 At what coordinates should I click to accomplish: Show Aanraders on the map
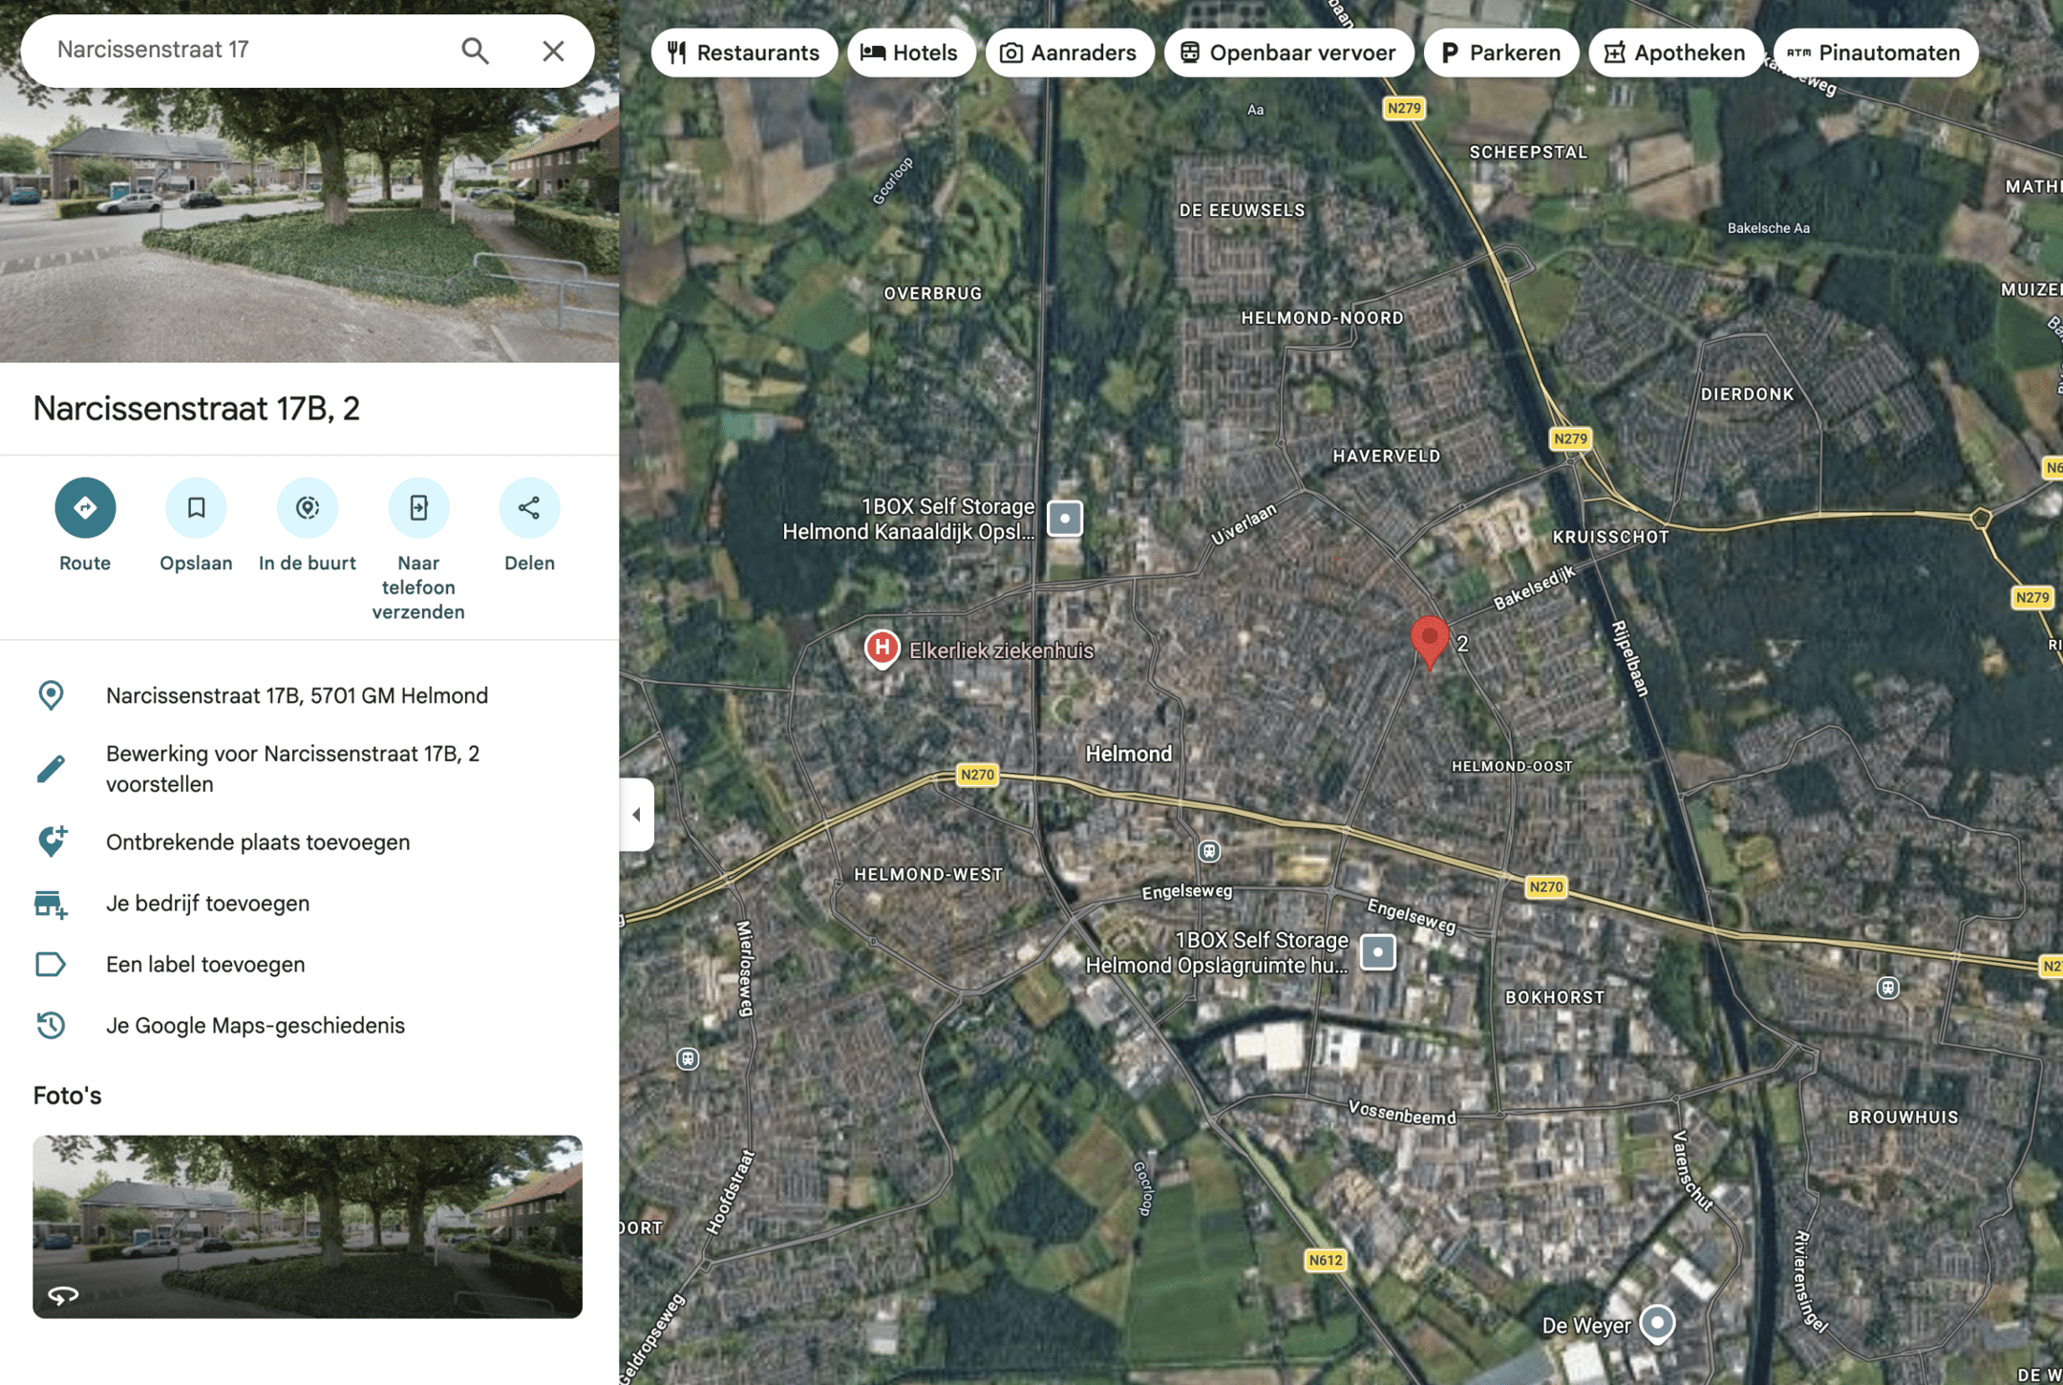click(x=1069, y=53)
